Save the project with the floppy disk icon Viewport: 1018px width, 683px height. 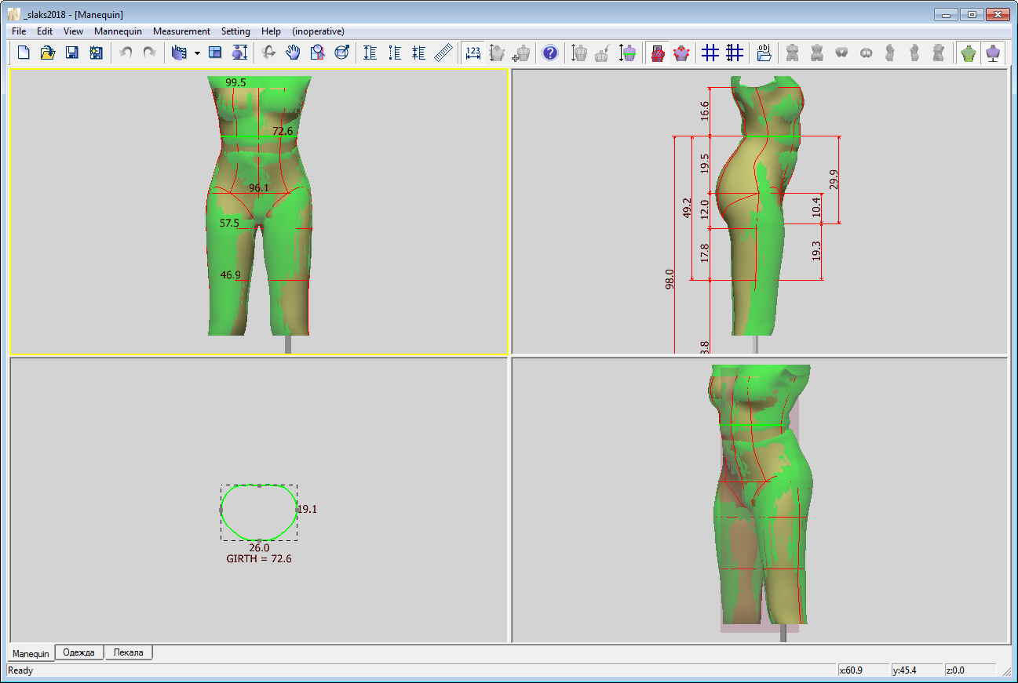pyautogui.click(x=72, y=53)
